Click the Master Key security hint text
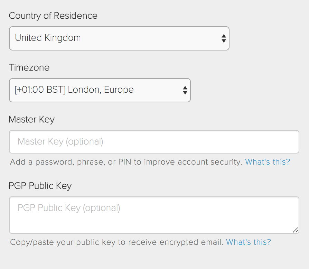The height and width of the screenshot is (269, 309). 126,162
